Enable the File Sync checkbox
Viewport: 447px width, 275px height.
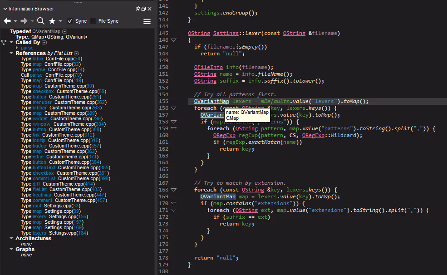[x=93, y=21]
